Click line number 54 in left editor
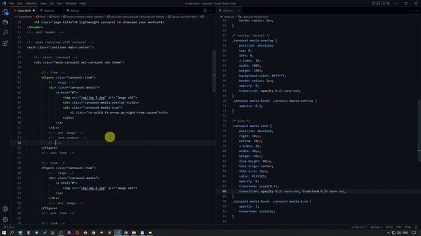The height and width of the screenshot is (236, 421). click(x=19, y=143)
